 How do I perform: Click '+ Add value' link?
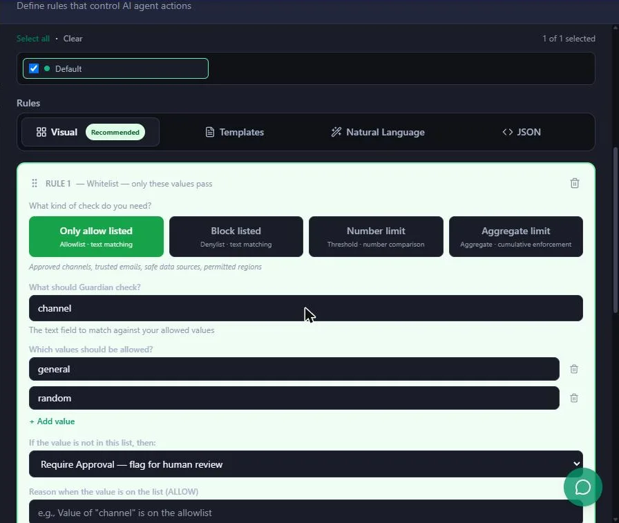52,421
